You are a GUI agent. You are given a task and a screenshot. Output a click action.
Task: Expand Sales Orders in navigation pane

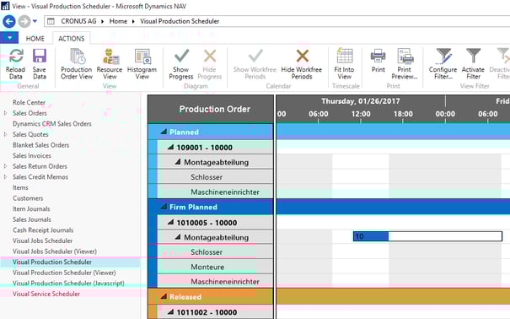[x=5, y=113]
